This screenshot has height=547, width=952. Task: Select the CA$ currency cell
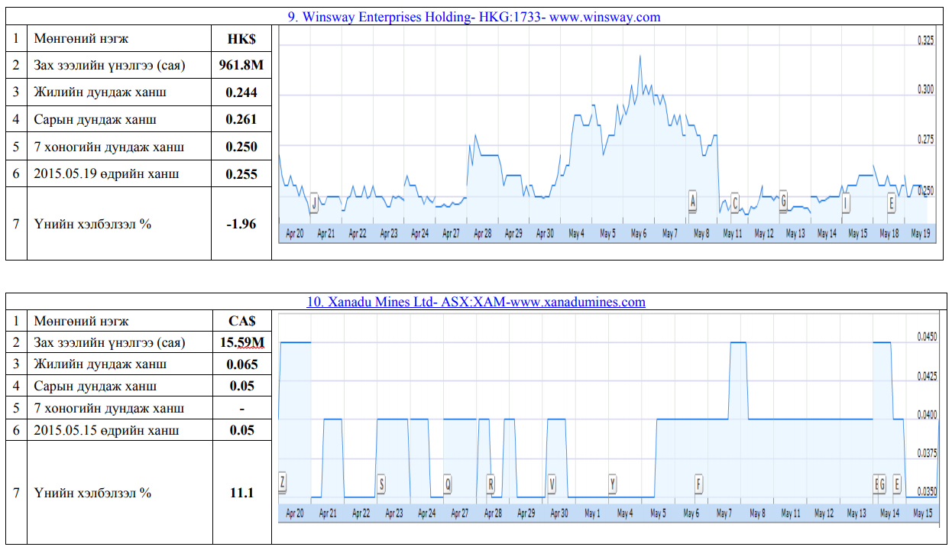(x=241, y=321)
